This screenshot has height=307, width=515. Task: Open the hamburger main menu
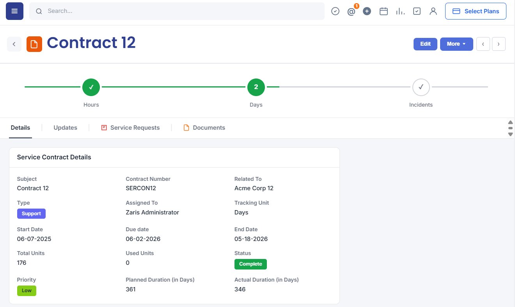(x=14, y=11)
